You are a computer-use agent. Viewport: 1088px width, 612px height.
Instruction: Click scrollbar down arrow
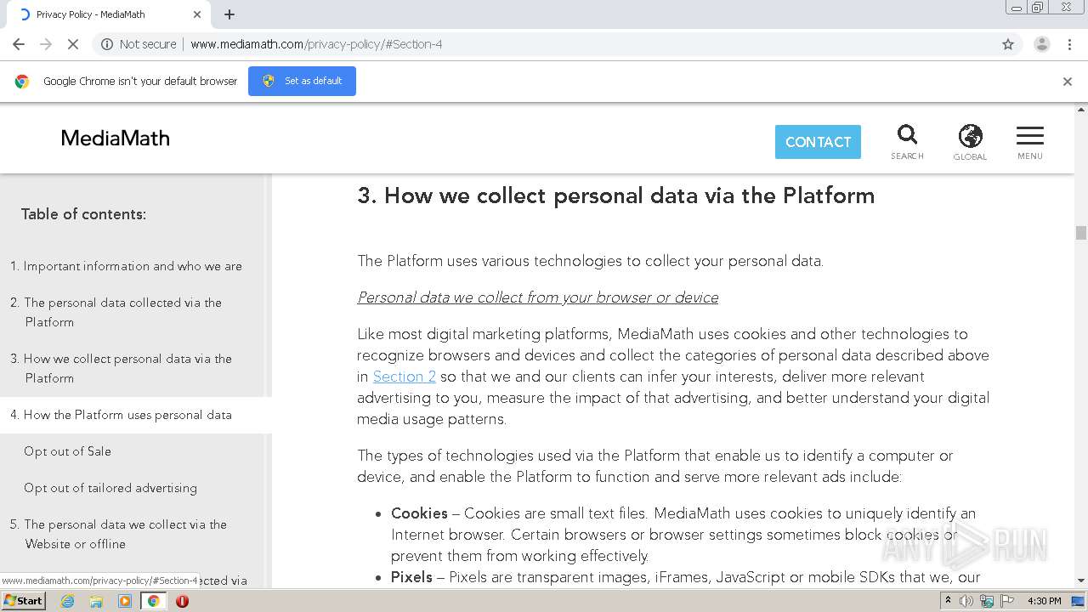[1081, 581]
